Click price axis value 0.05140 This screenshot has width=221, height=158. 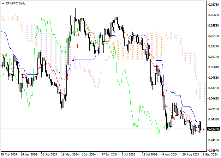click(213, 57)
